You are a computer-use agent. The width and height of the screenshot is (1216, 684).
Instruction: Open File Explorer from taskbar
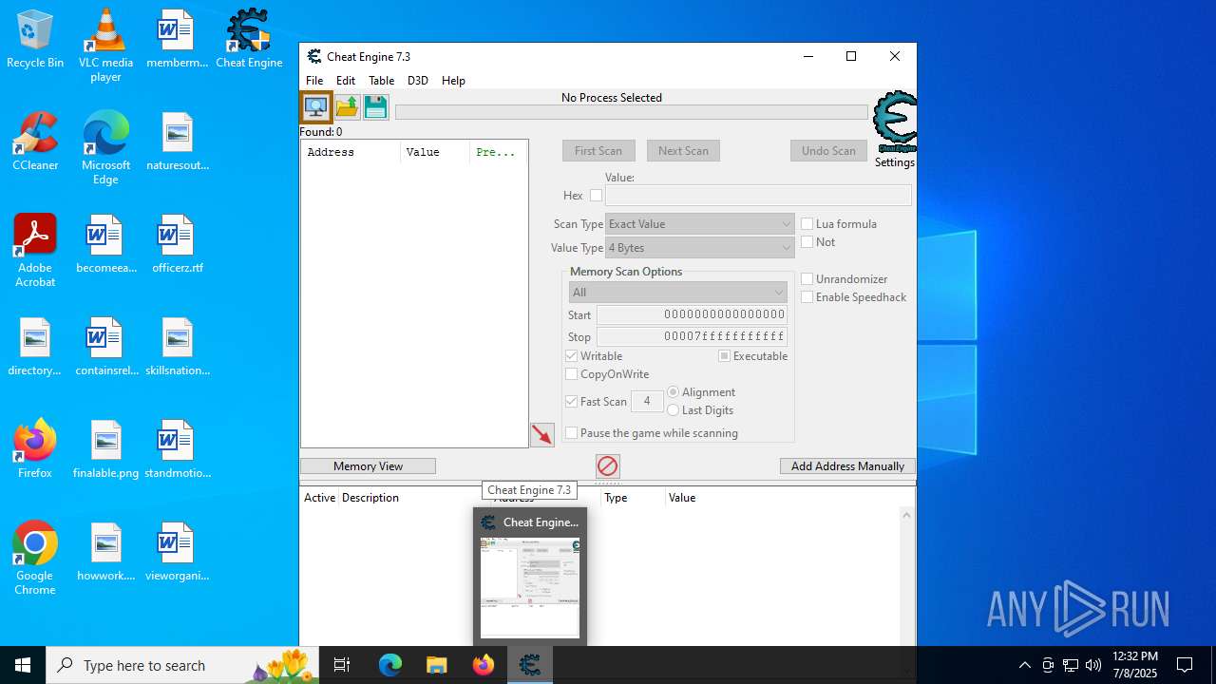click(436, 665)
